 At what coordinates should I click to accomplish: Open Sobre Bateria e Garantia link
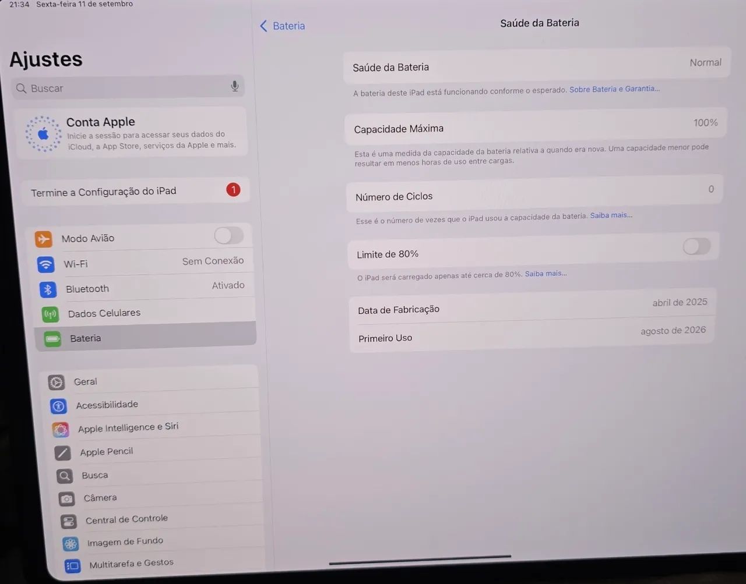click(x=614, y=89)
